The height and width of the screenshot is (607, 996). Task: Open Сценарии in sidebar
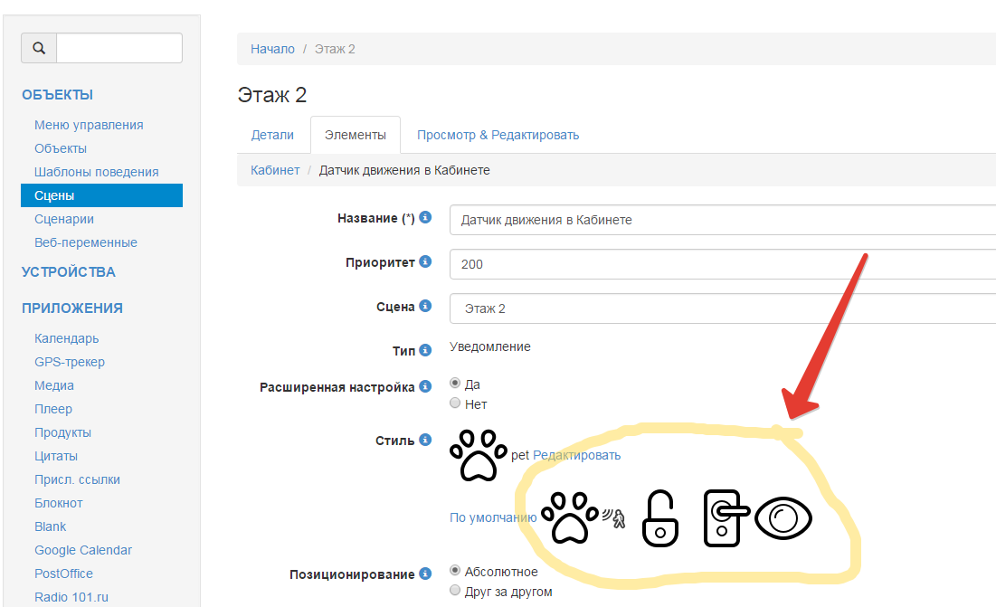coord(64,219)
